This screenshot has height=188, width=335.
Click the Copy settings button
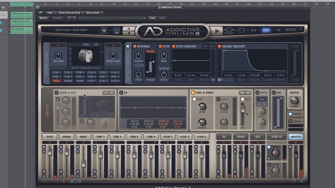152,18
